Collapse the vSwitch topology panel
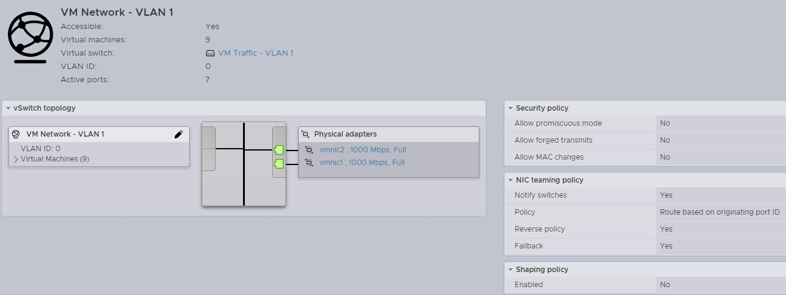Screen dimensions: 786x295 tap(8, 108)
